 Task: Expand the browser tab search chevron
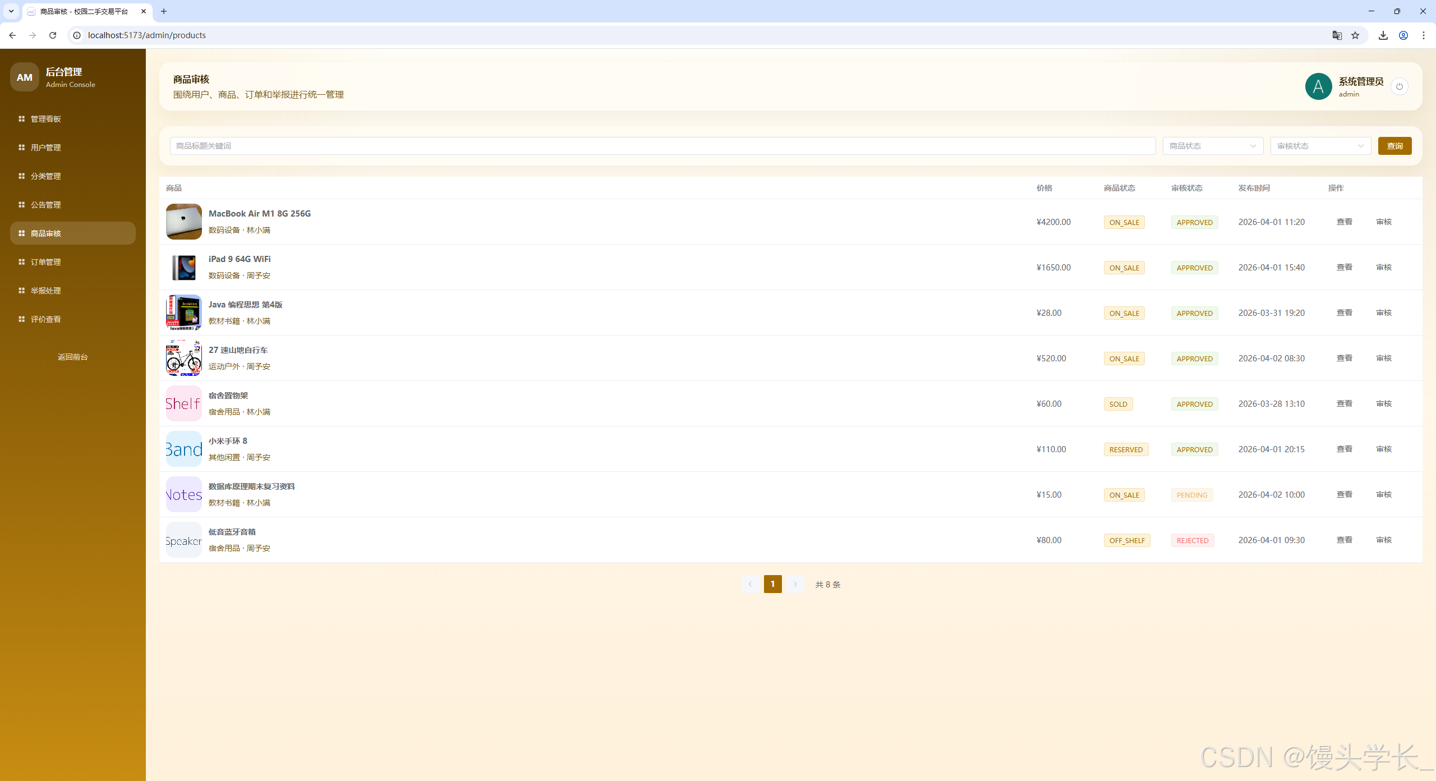[x=11, y=11]
